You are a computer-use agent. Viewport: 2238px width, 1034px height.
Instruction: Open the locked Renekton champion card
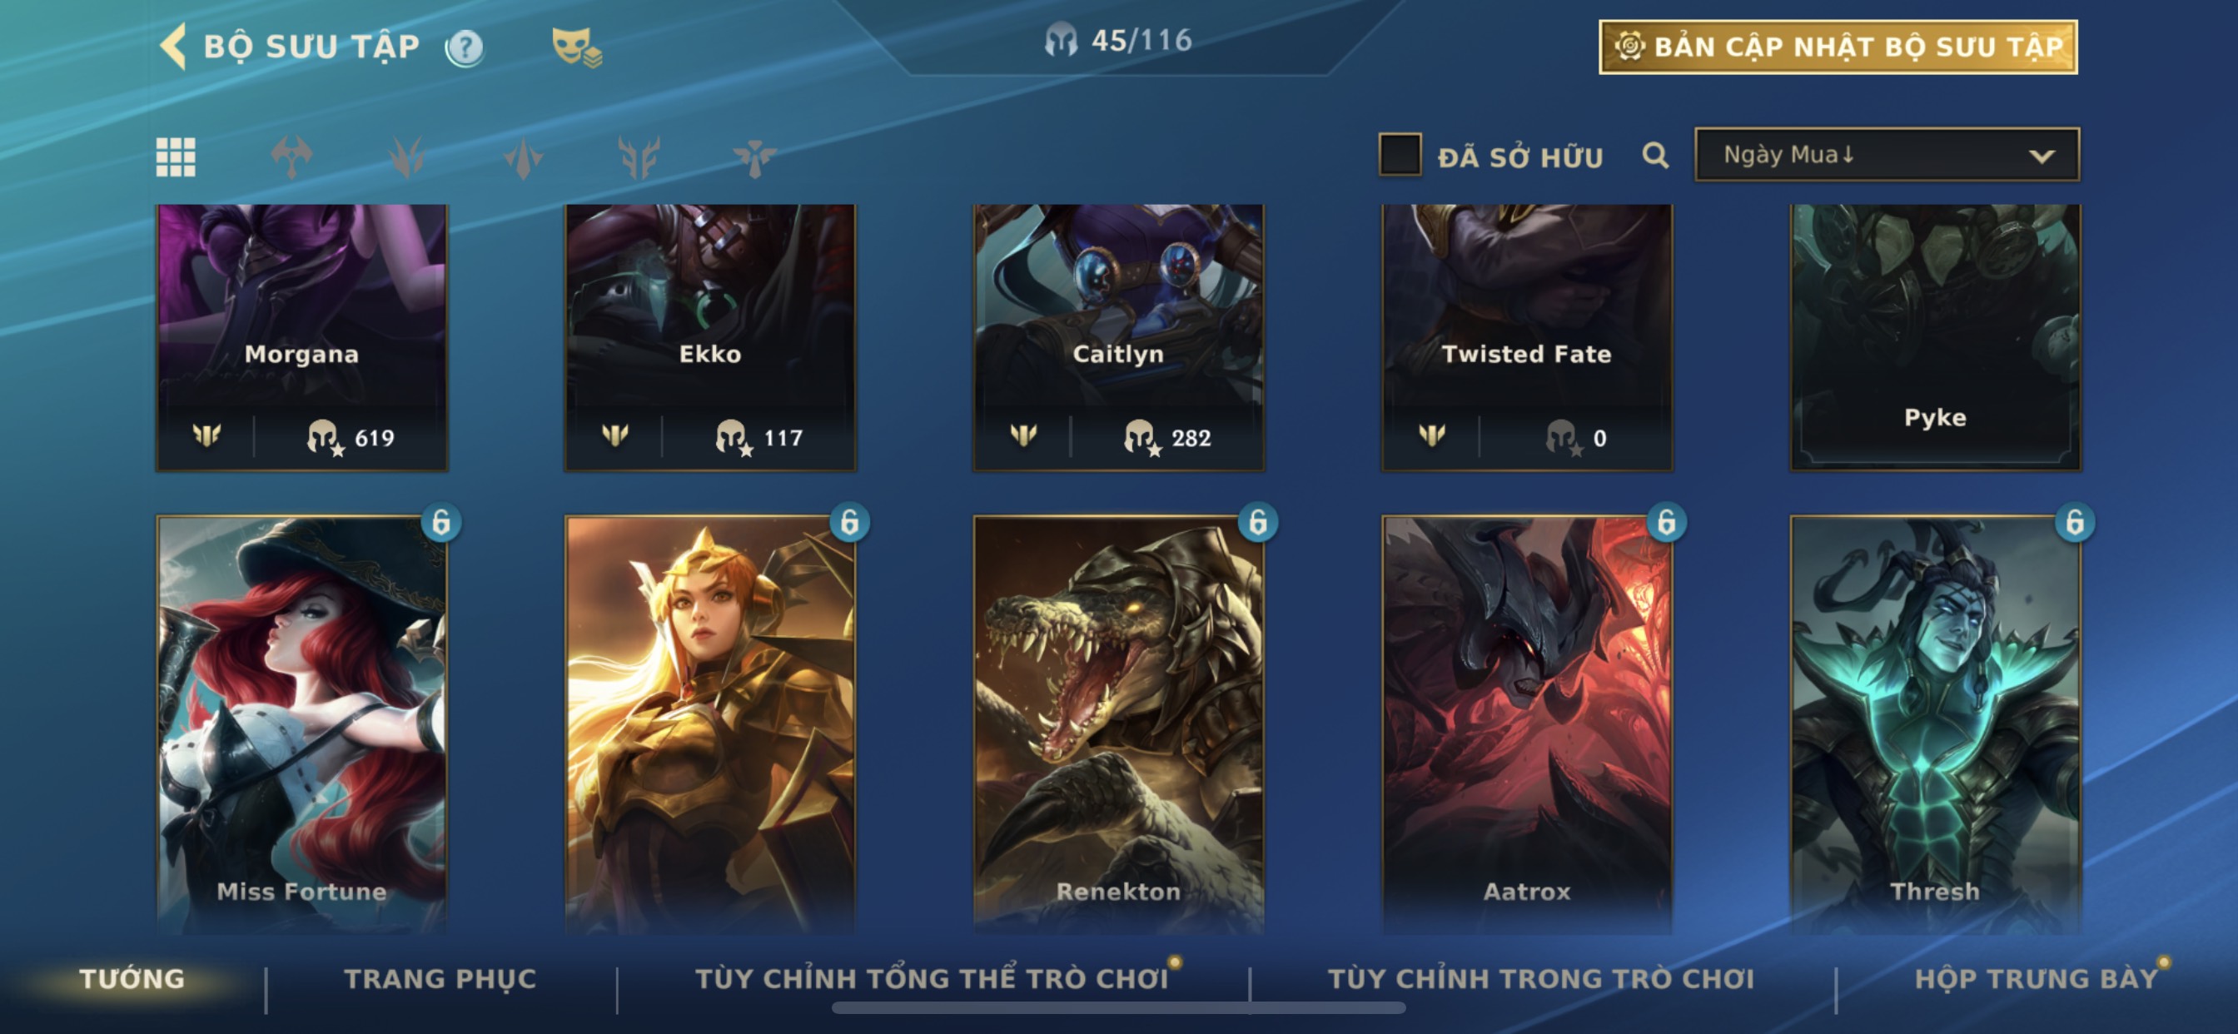pyautogui.click(x=1119, y=724)
